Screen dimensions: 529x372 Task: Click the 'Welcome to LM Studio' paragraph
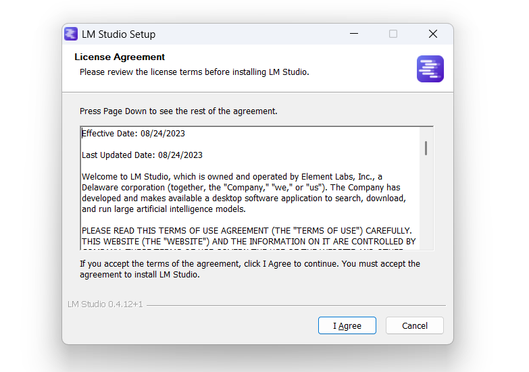pos(244,193)
